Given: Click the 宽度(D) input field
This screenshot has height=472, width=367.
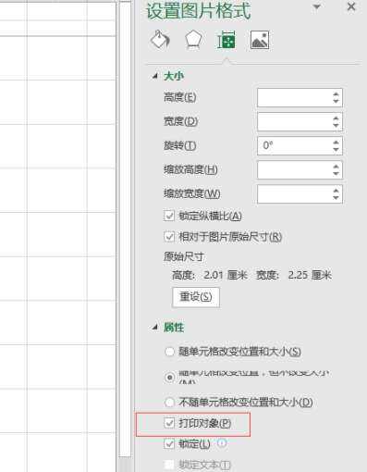Looking at the screenshot, I should 300,121.
